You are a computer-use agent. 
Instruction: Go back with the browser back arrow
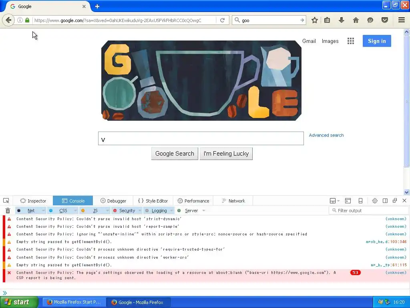(8, 20)
